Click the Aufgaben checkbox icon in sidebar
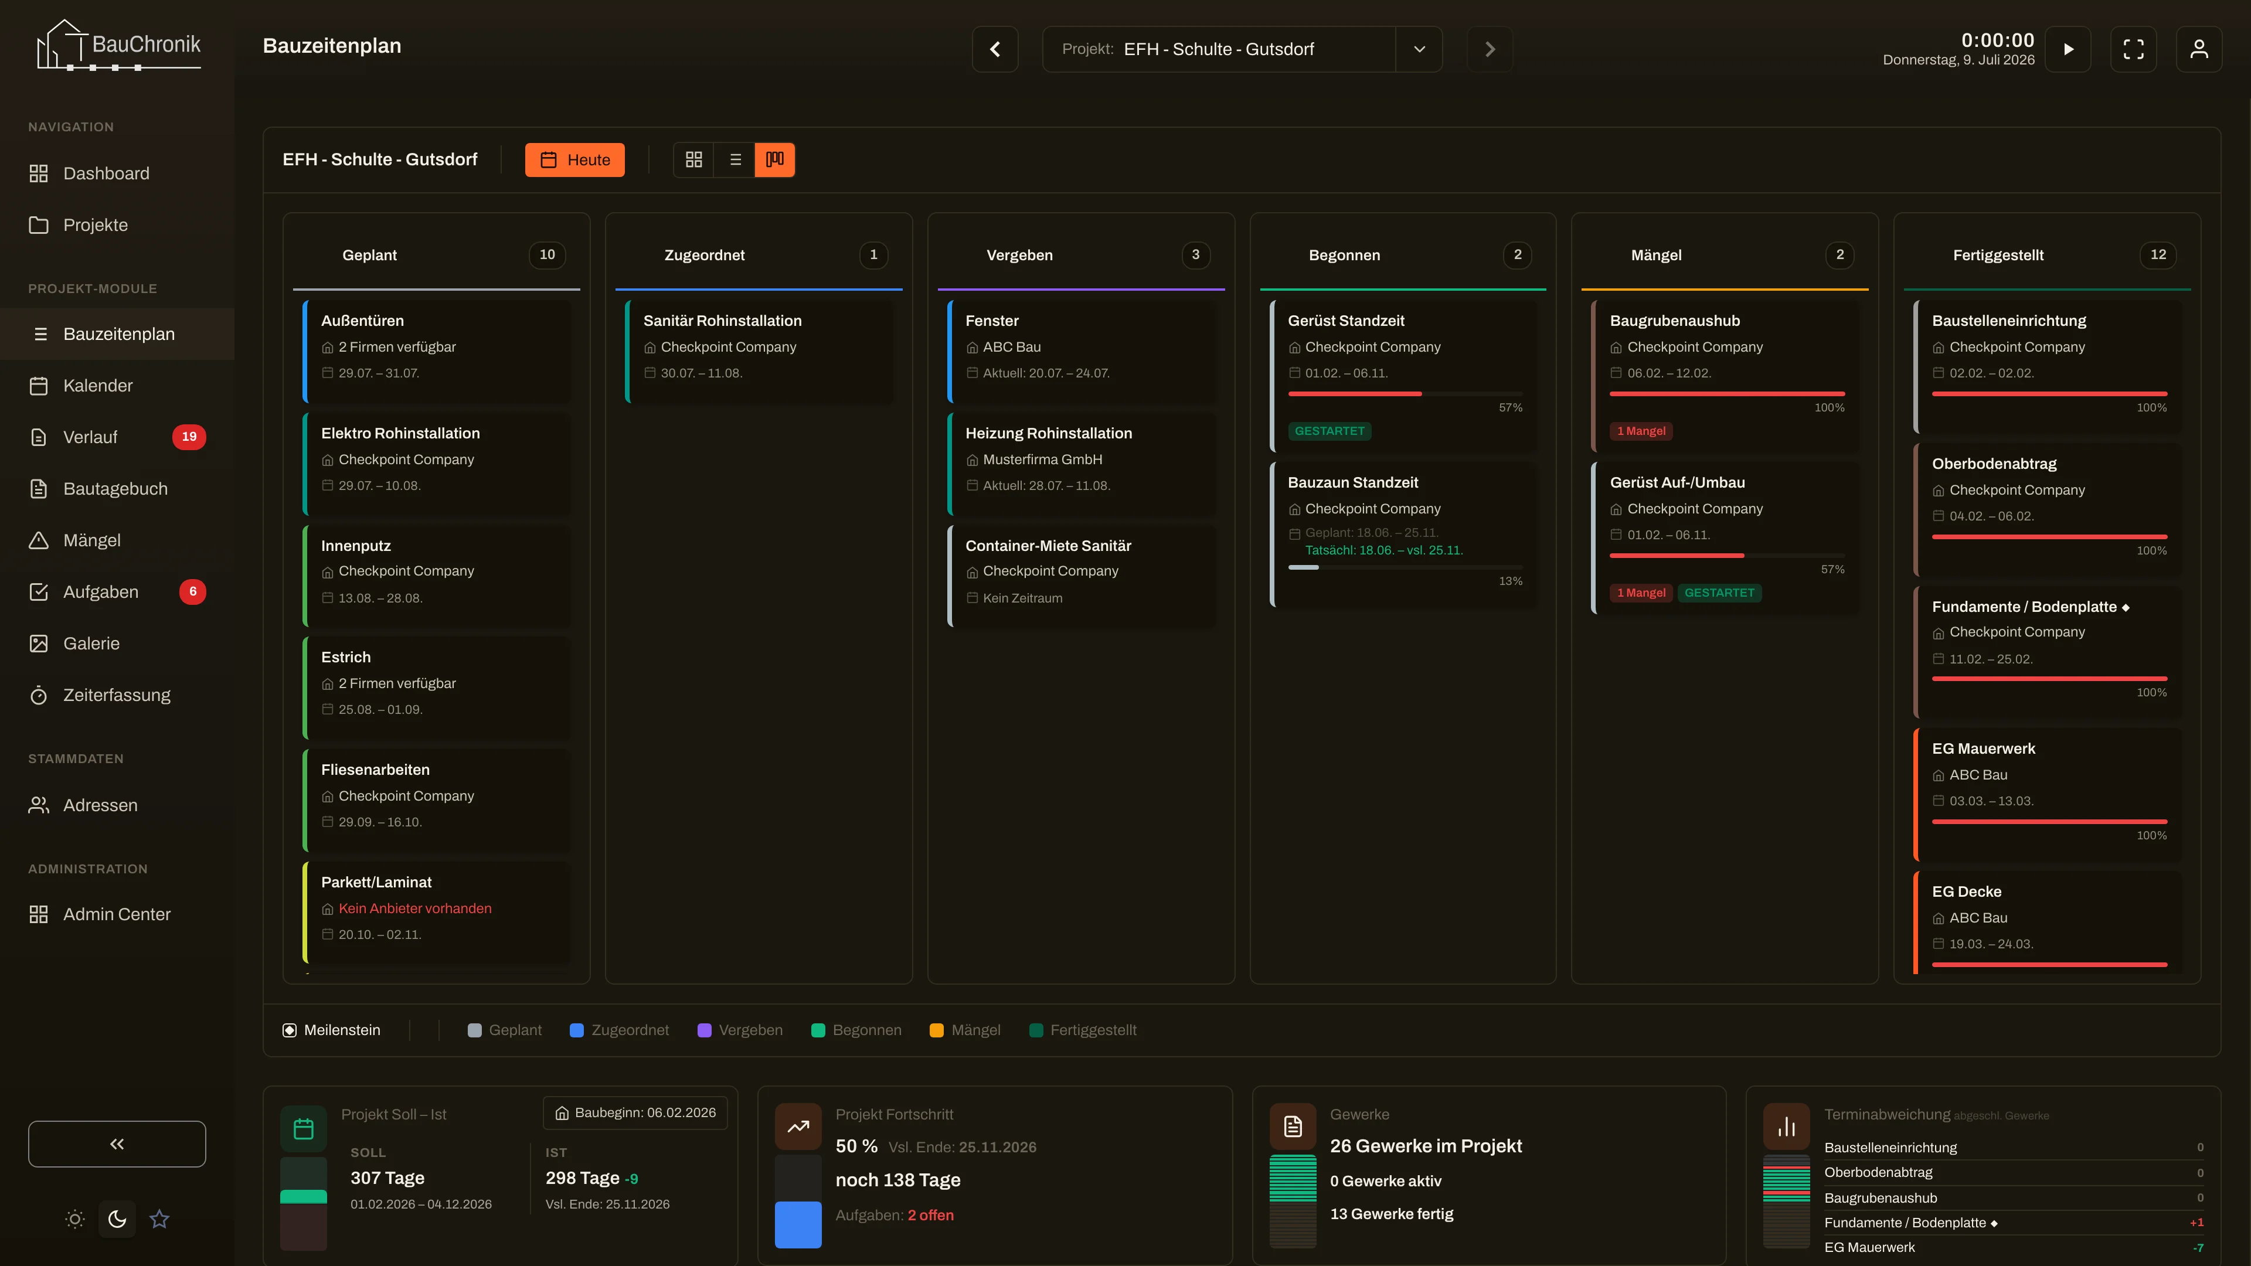This screenshot has height=1266, width=2251. click(x=39, y=591)
